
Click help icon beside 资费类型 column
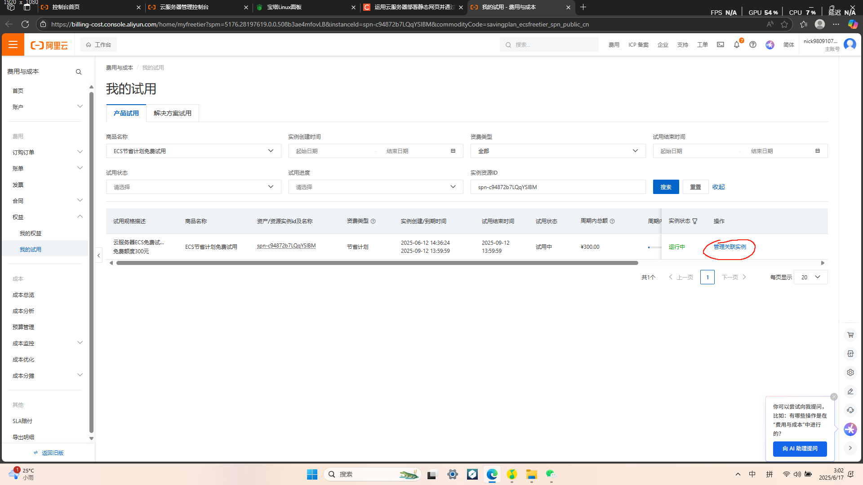pos(373,221)
